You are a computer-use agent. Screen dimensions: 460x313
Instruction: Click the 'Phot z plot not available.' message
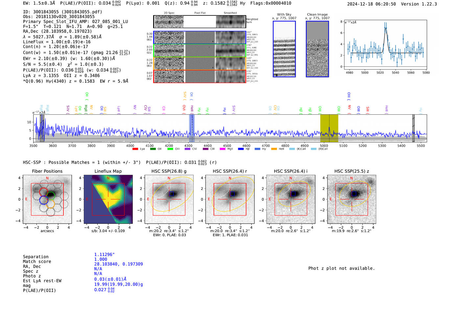pos(341,268)
